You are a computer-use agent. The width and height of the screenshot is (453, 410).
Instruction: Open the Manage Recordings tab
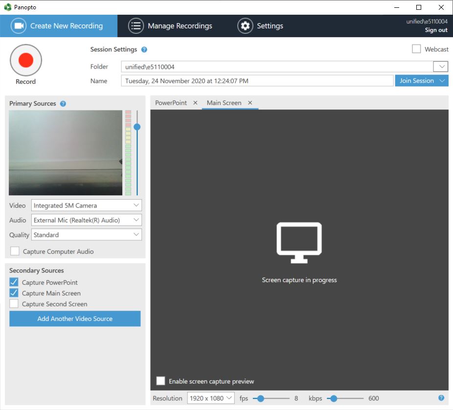pyautogui.click(x=170, y=26)
